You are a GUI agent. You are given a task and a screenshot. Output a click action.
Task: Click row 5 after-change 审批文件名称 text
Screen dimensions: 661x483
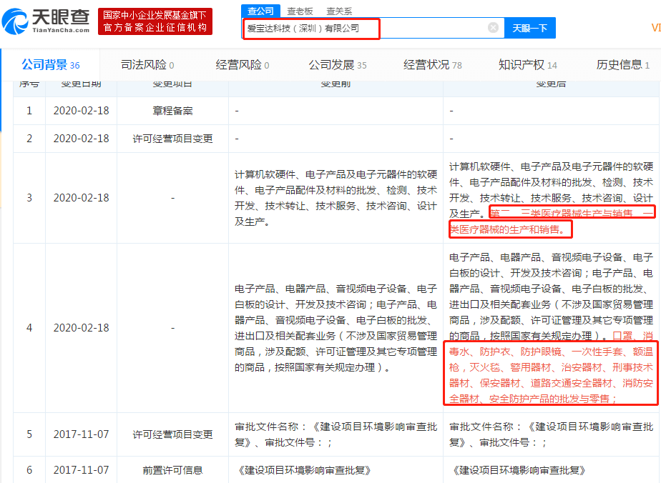551,434
